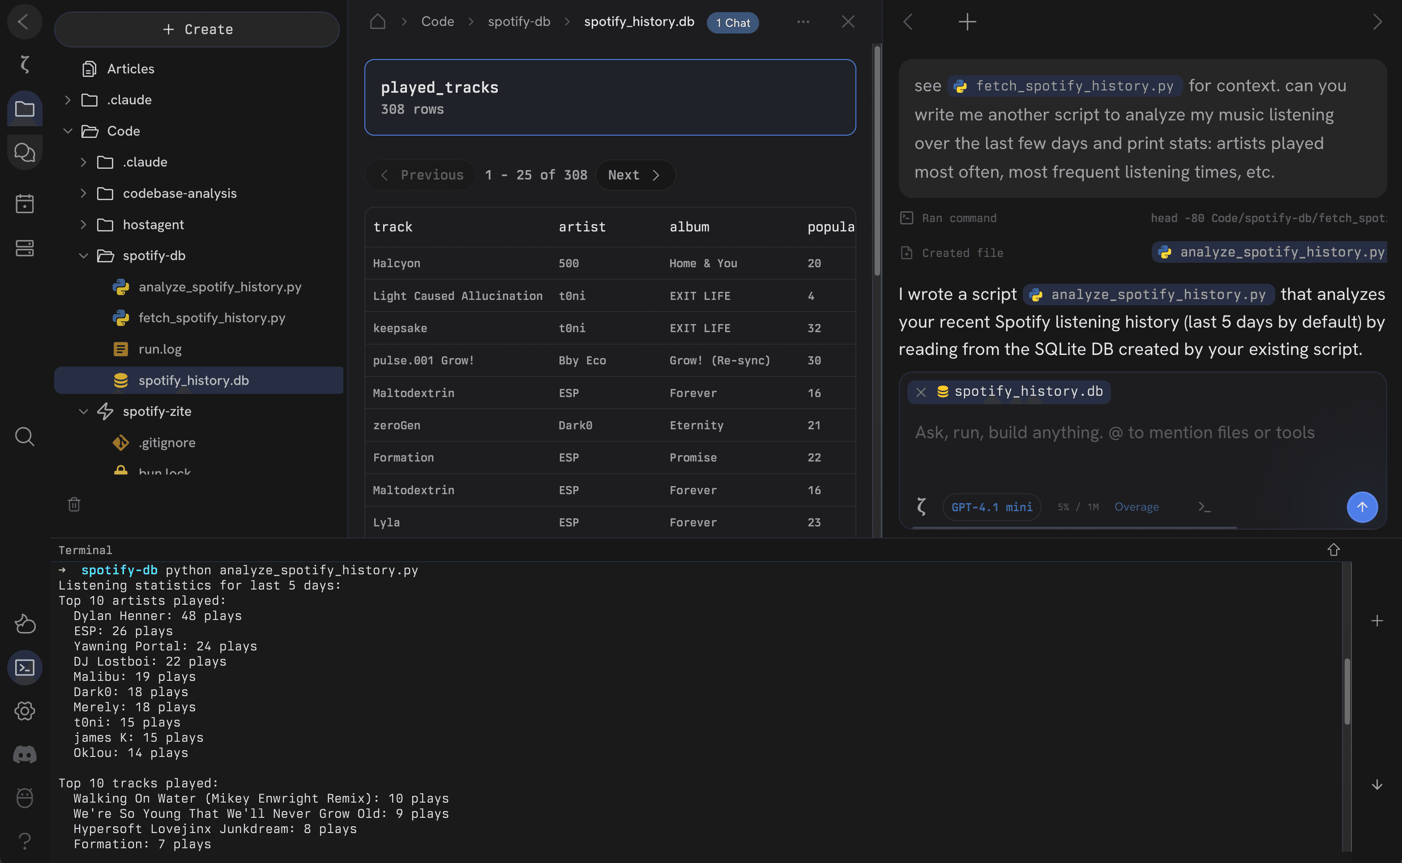Click the bug report sidebar icon
Screen dimensions: 1402x863
point(25,797)
